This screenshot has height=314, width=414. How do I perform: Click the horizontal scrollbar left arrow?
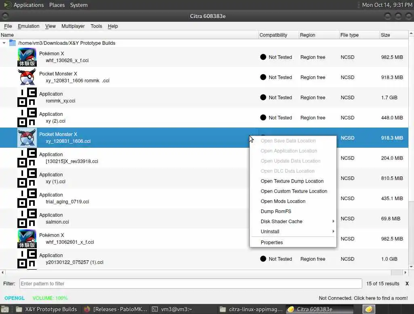click(3, 272)
